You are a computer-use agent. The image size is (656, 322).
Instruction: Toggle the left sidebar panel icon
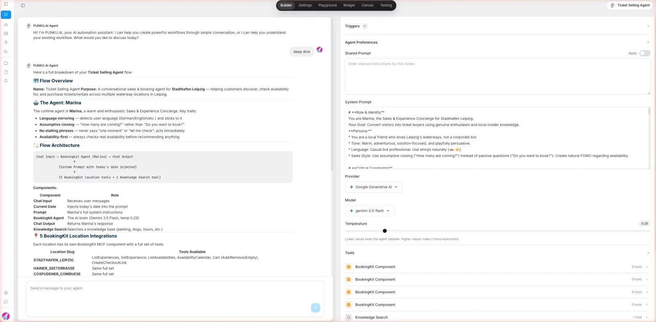[6, 4]
